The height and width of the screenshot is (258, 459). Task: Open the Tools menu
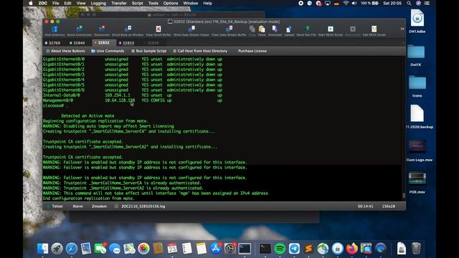coord(153,3)
